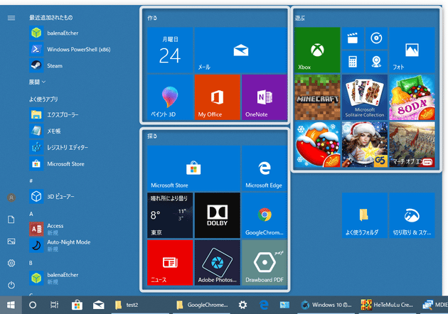Open the ニュース tile
448x314 pixels.
[x=170, y=263]
